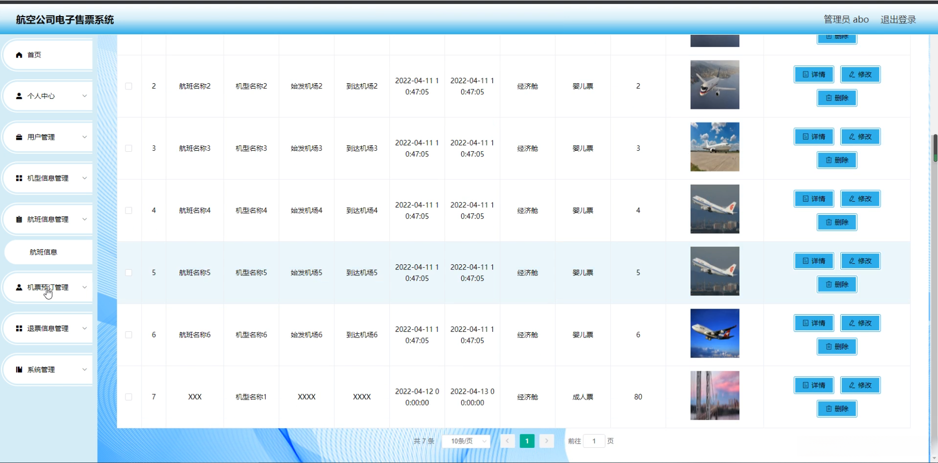Click 删除 for flight 航班名称4
The height and width of the screenshot is (463, 938).
tap(837, 222)
